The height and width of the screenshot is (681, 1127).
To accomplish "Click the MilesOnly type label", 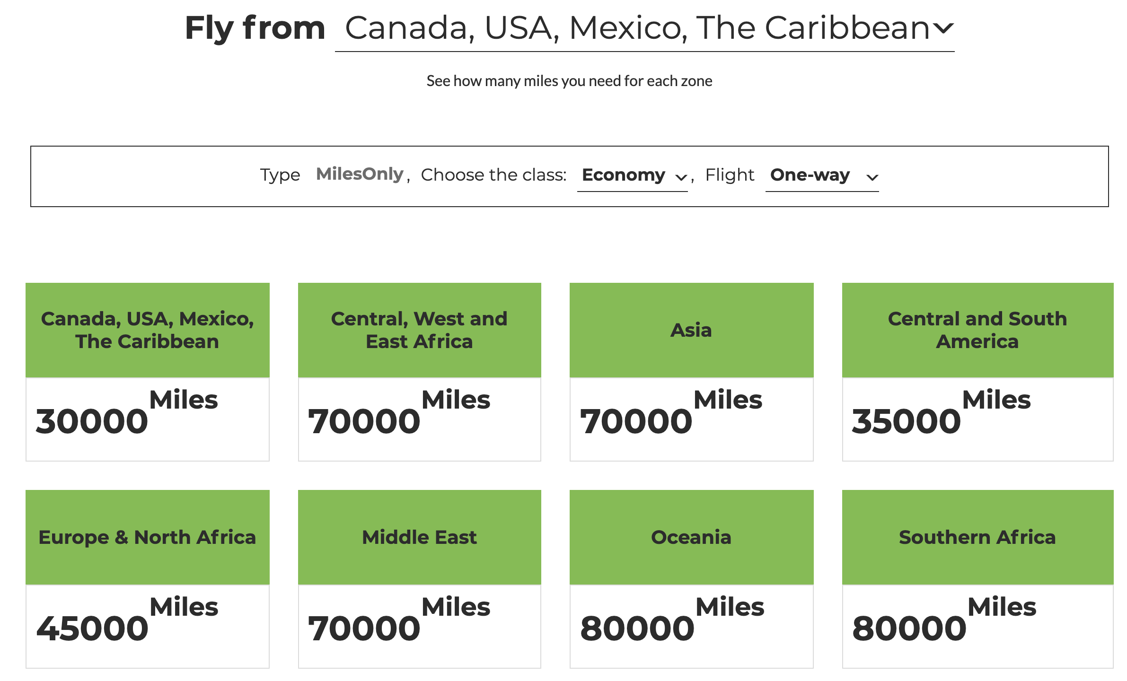I will [x=360, y=174].
